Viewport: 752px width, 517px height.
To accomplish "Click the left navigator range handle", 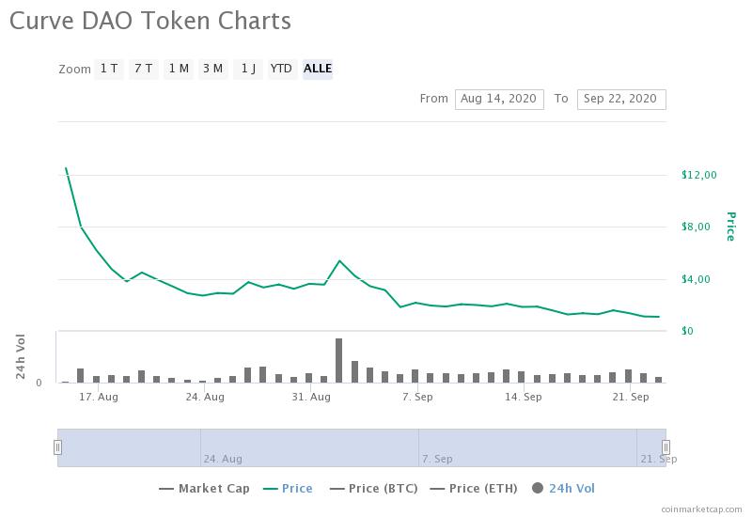I will coord(57,447).
